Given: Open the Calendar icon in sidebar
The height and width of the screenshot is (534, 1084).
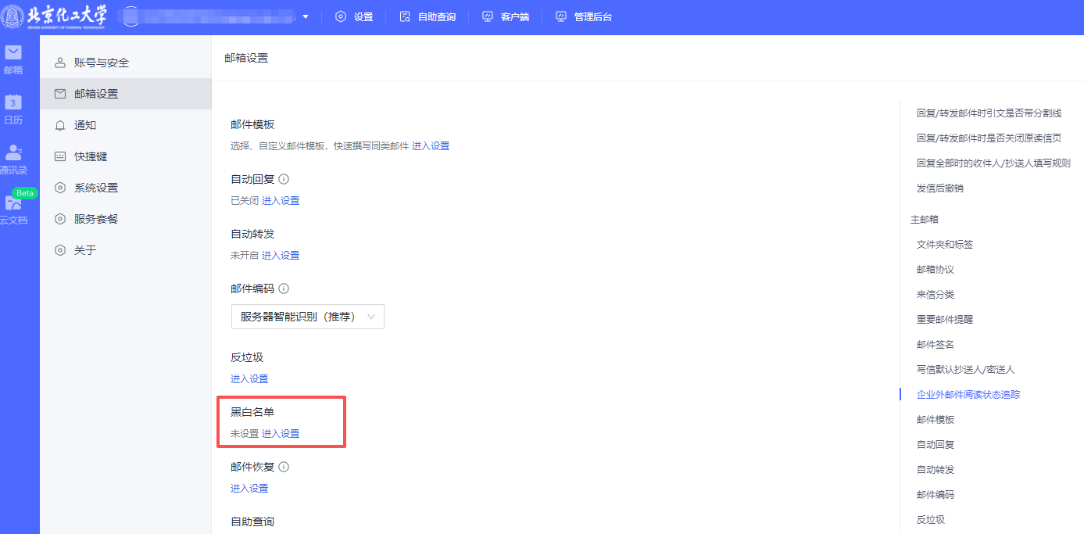Looking at the screenshot, I should click(x=13, y=109).
